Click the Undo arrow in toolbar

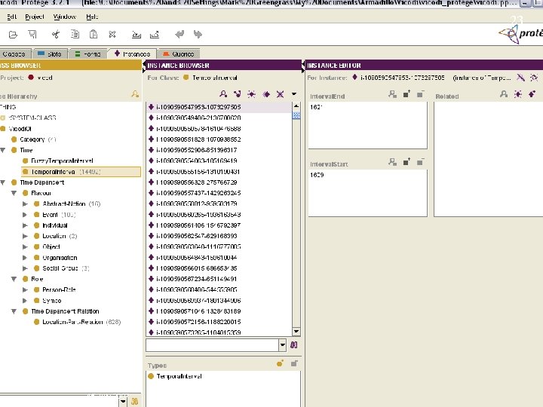[x=179, y=35]
